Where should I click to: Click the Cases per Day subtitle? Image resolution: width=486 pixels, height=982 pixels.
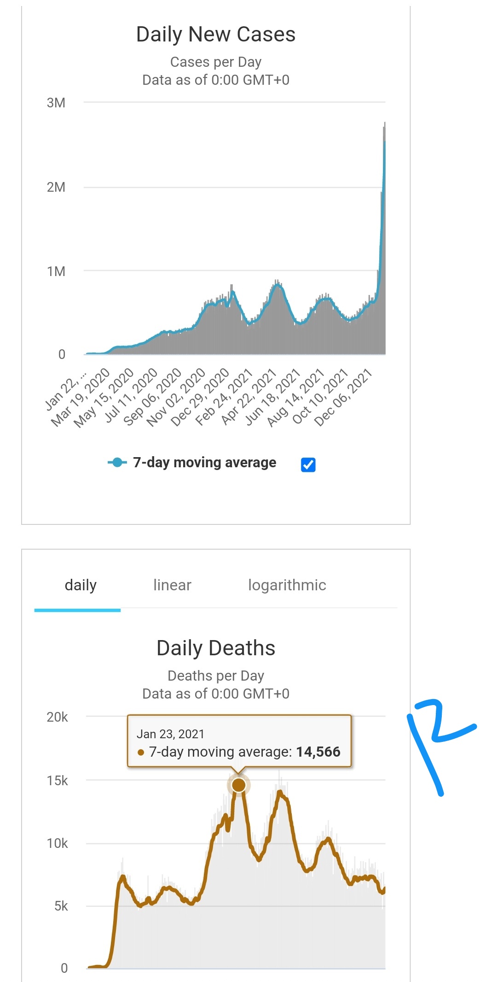tap(215, 62)
